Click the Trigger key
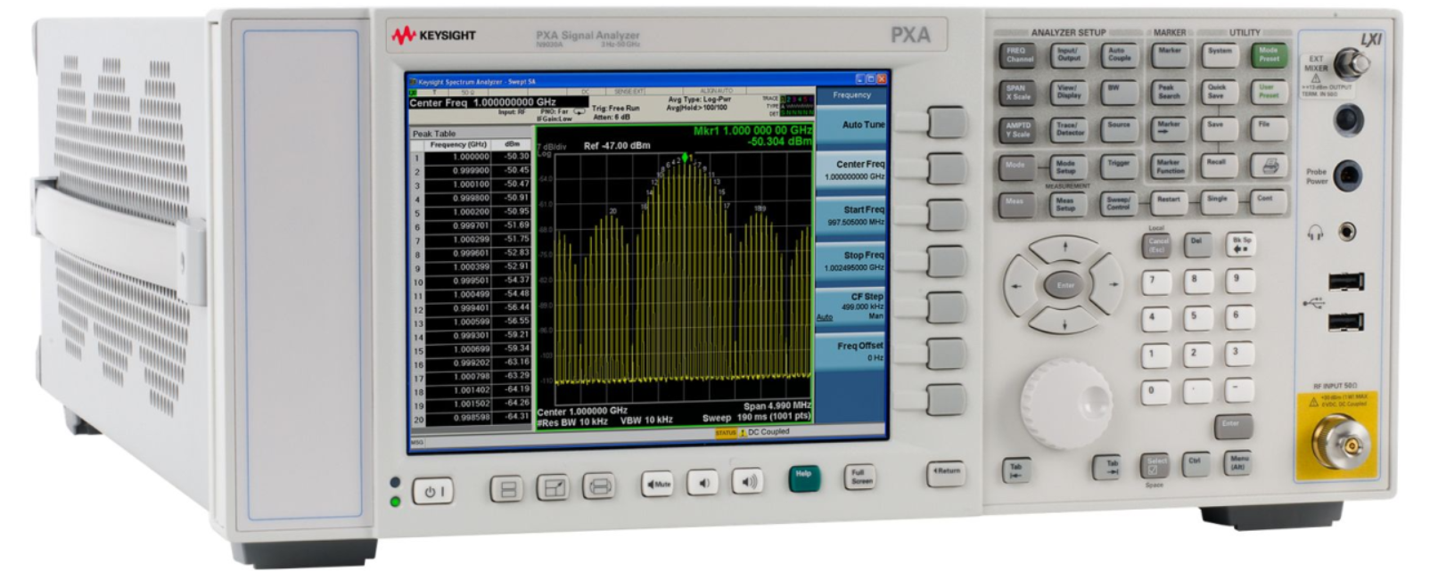This screenshot has width=1430, height=580. coord(1119,167)
